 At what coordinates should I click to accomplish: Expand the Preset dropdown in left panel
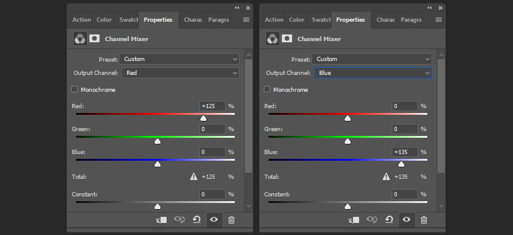pos(179,59)
